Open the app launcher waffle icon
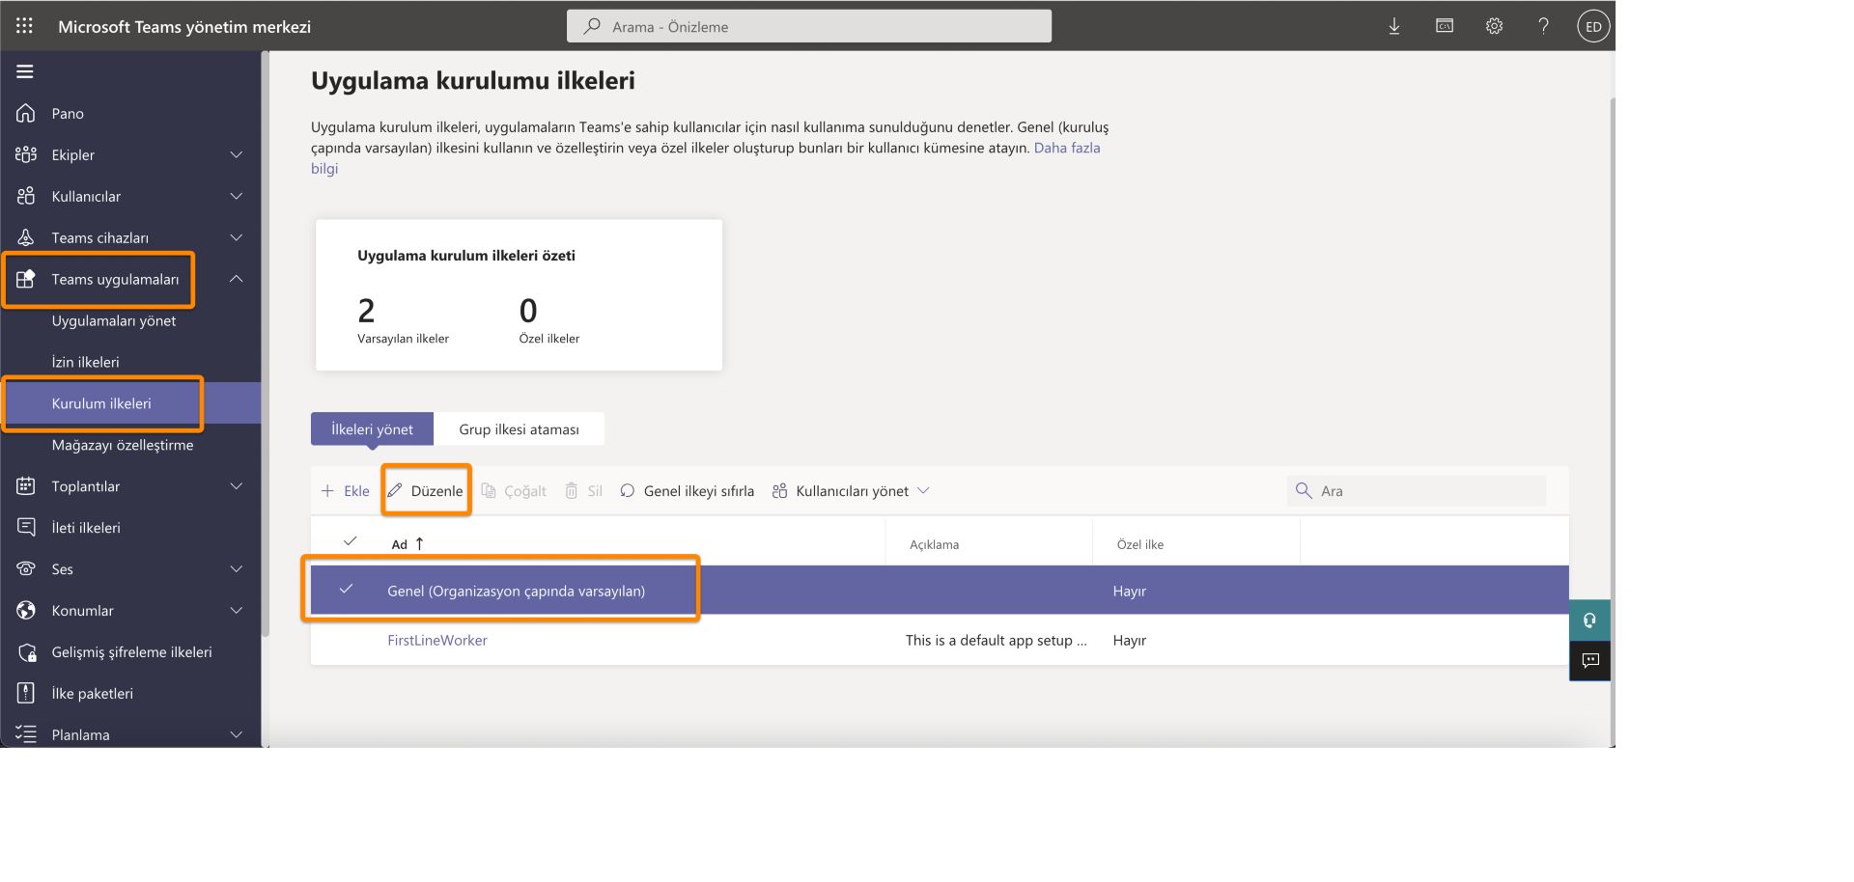Viewport: 1854px width, 882px height. pyautogui.click(x=25, y=26)
